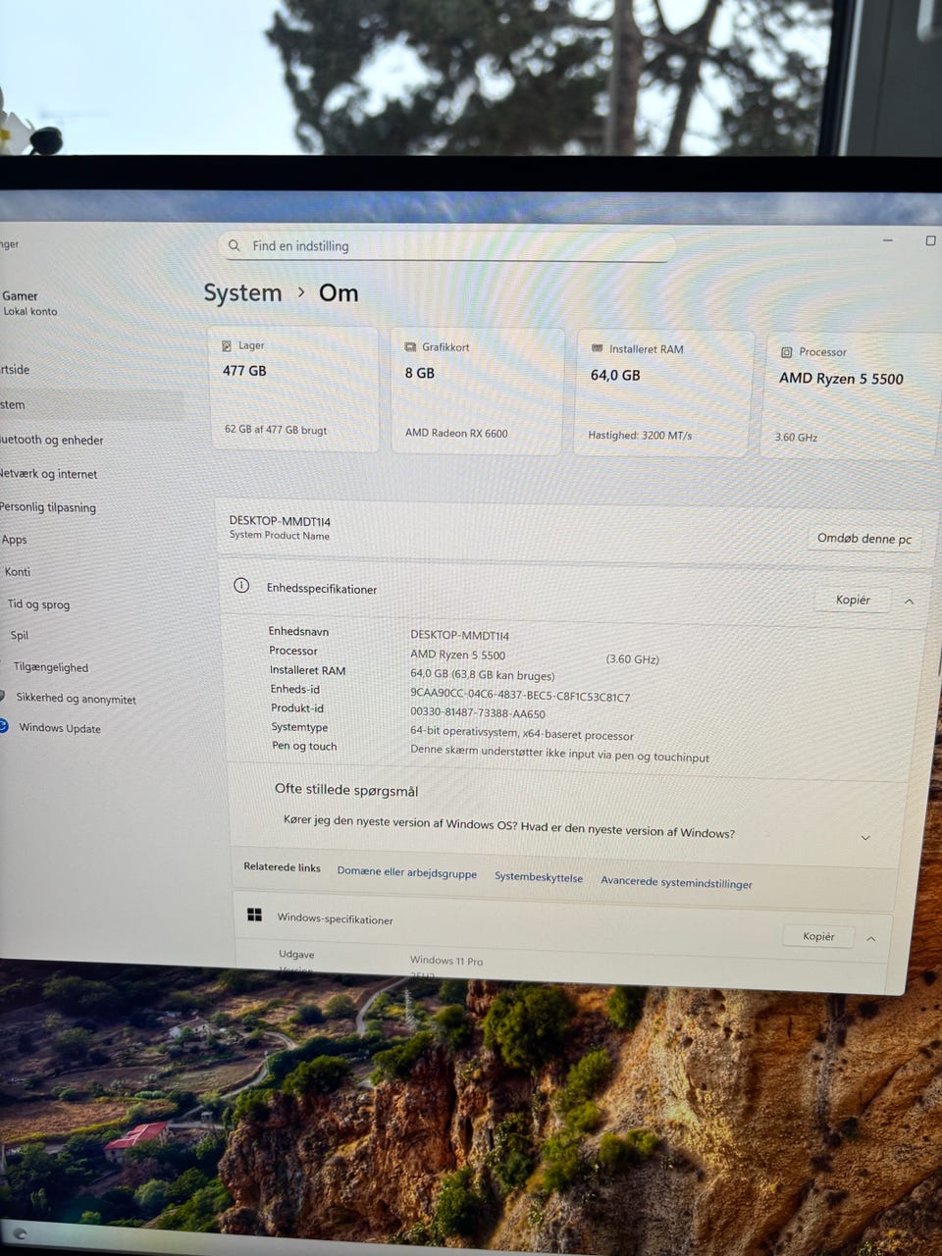Viewport: 942px width, 1256px height.
Task: Focus the 'Find en indstilling' search field
Action: [446, 247]
